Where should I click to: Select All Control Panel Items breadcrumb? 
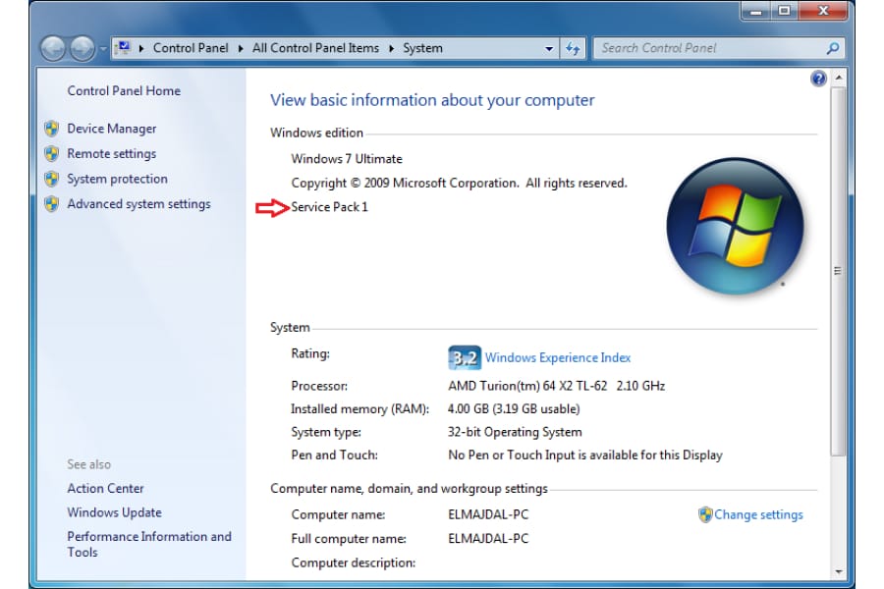pos(315,48)
